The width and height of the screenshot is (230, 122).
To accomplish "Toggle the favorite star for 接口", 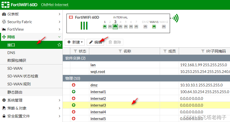I will tap(59, 45).
